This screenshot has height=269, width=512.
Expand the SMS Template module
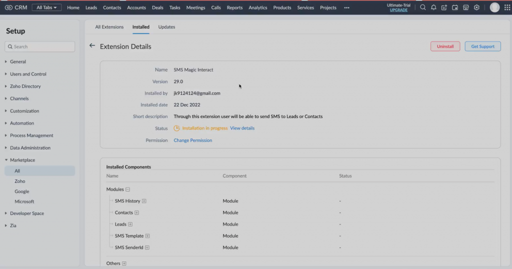[x=147, y=235]
